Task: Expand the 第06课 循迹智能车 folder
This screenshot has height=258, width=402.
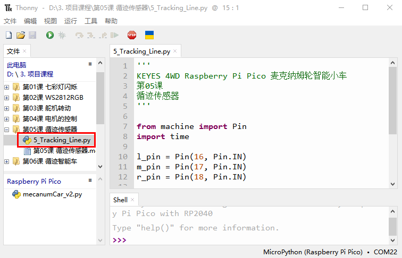Action: 7,161
